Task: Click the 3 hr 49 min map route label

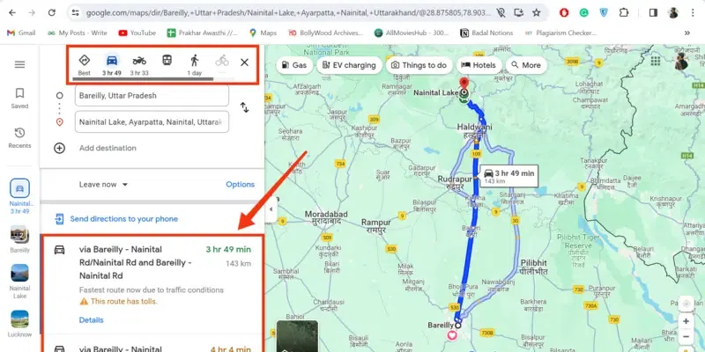Action: click(x=509, y=175)
